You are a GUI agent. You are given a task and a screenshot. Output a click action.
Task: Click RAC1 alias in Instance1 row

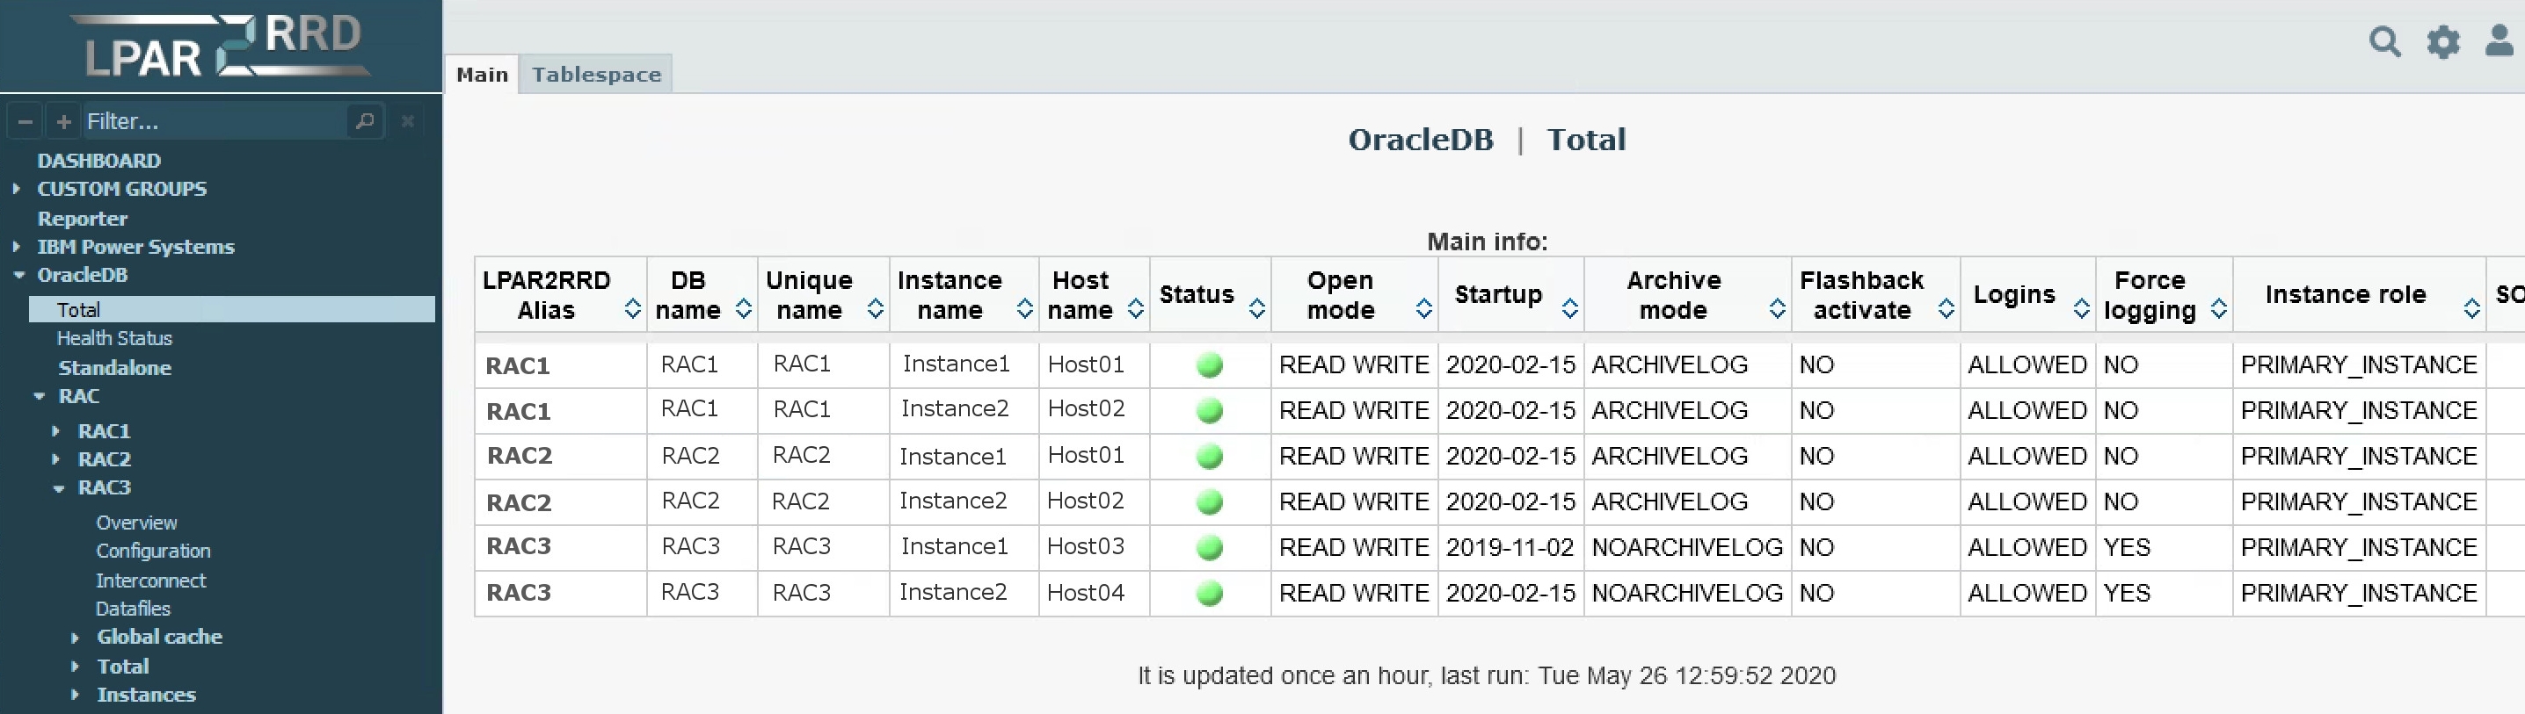518,366
